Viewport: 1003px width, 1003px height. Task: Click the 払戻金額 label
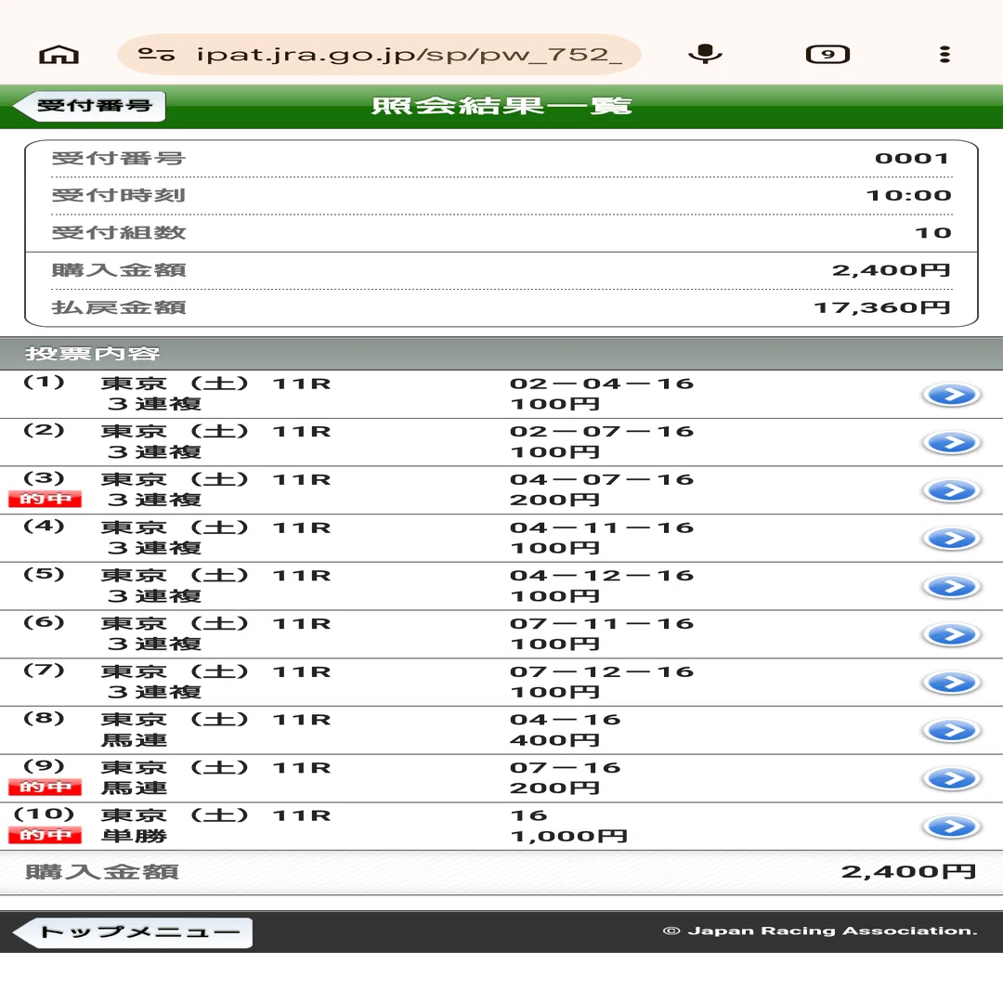[119, 307]
